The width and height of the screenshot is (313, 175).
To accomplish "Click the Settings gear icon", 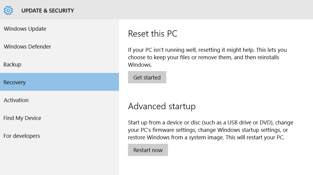I will coord(8,10).
